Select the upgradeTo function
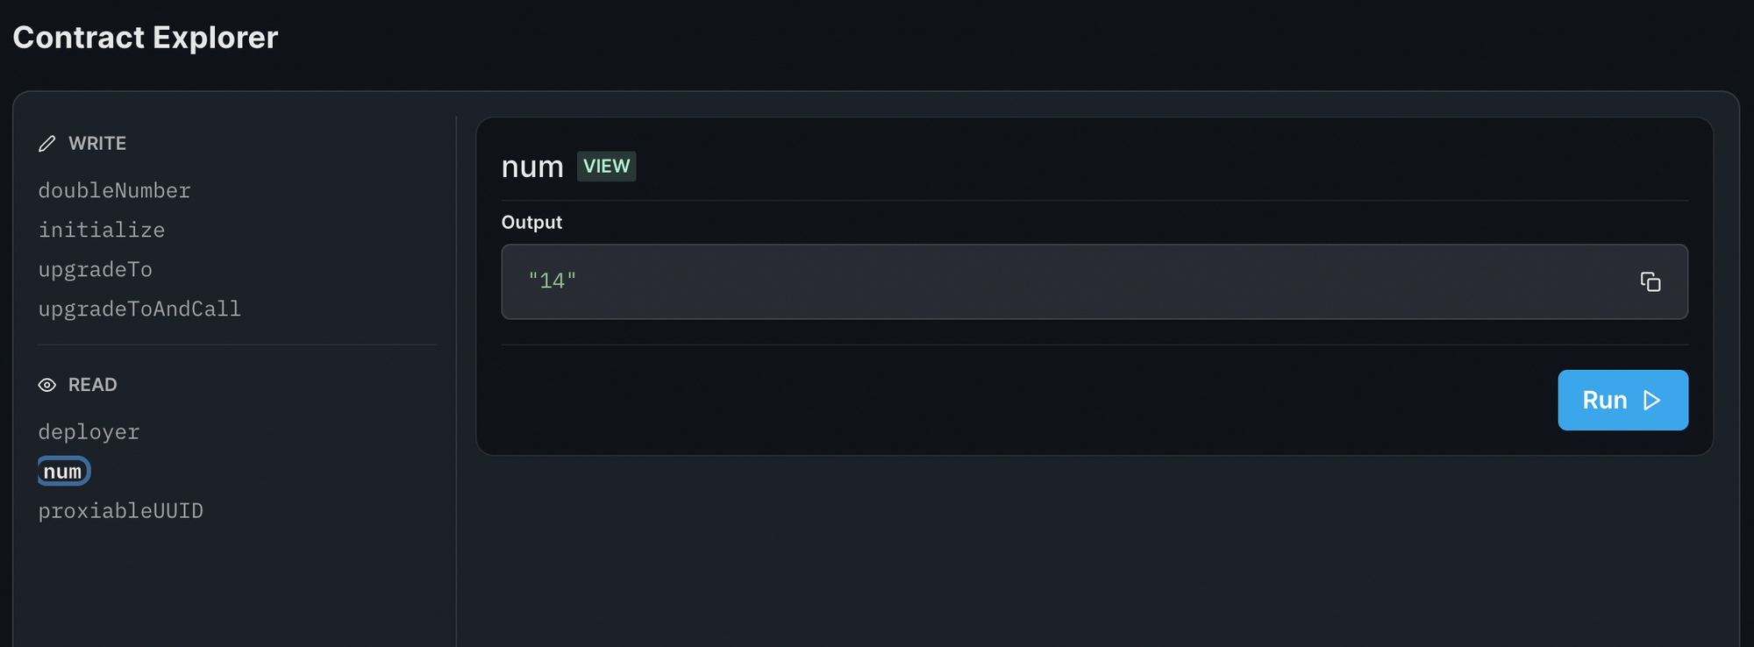The width and height of the screenshot is (1754, 647). (x=96, y=269)
